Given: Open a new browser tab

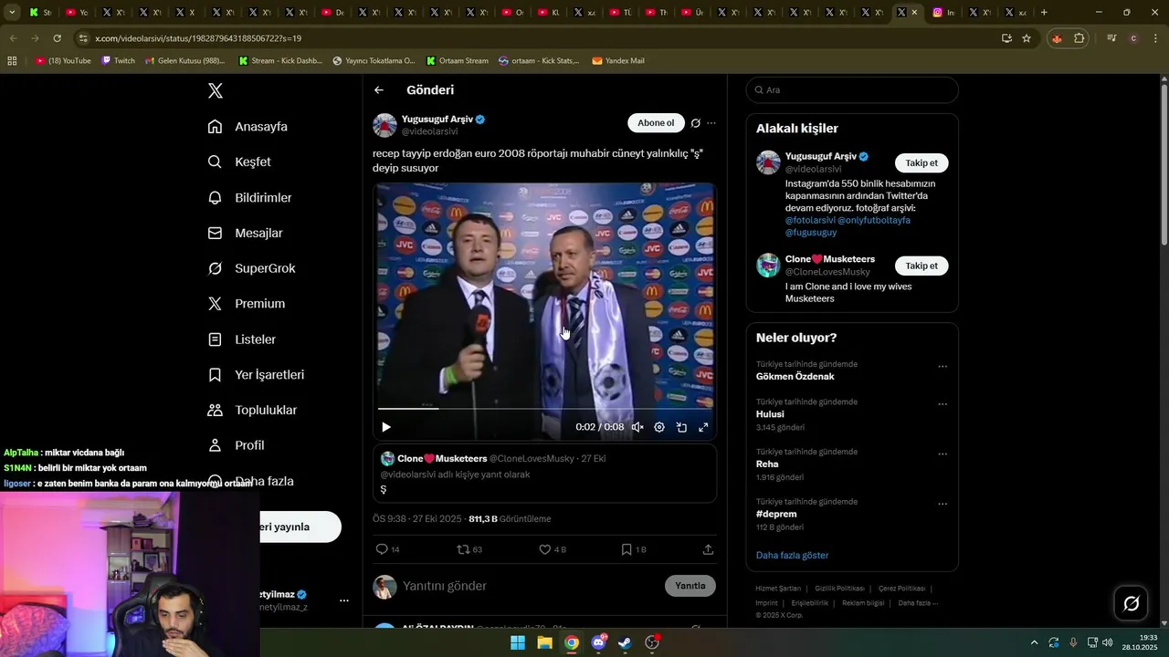Looking at the screenshot, I should pos(1044,13).
